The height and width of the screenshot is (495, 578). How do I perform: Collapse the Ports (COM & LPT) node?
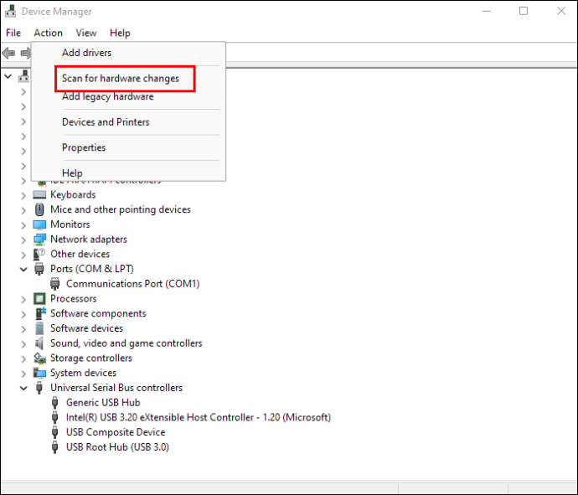(23, 269)
